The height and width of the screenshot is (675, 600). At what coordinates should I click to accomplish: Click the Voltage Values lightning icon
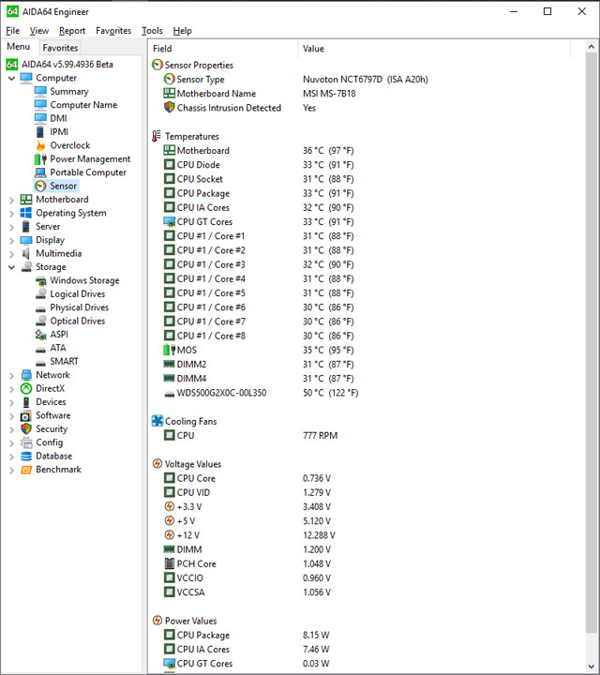tap(157, 464)
